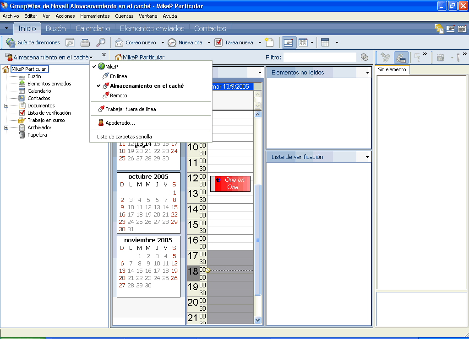Open the Elementos no leídos panel dropdown
The width and height of the screenshot is (469, 339).
[x=367, y=73]
